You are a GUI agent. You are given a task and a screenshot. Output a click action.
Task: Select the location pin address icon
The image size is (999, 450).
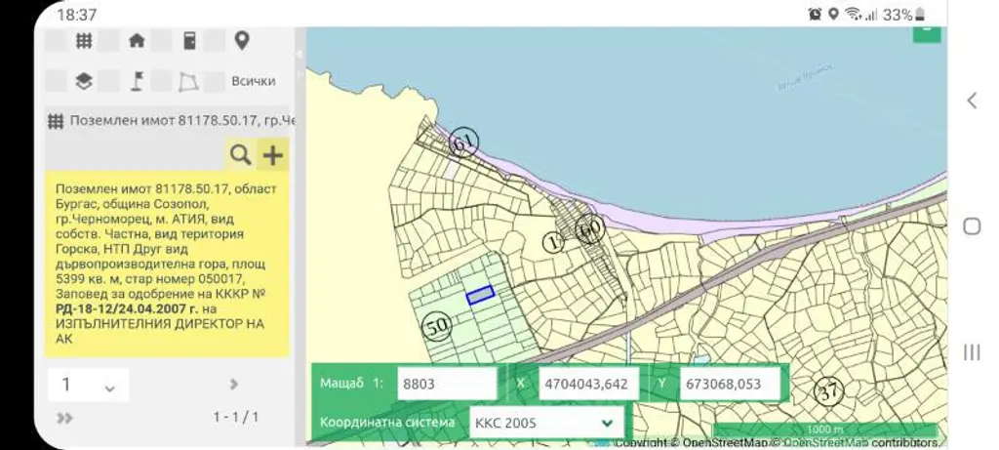pyautogui.click(x=242, y=41)
